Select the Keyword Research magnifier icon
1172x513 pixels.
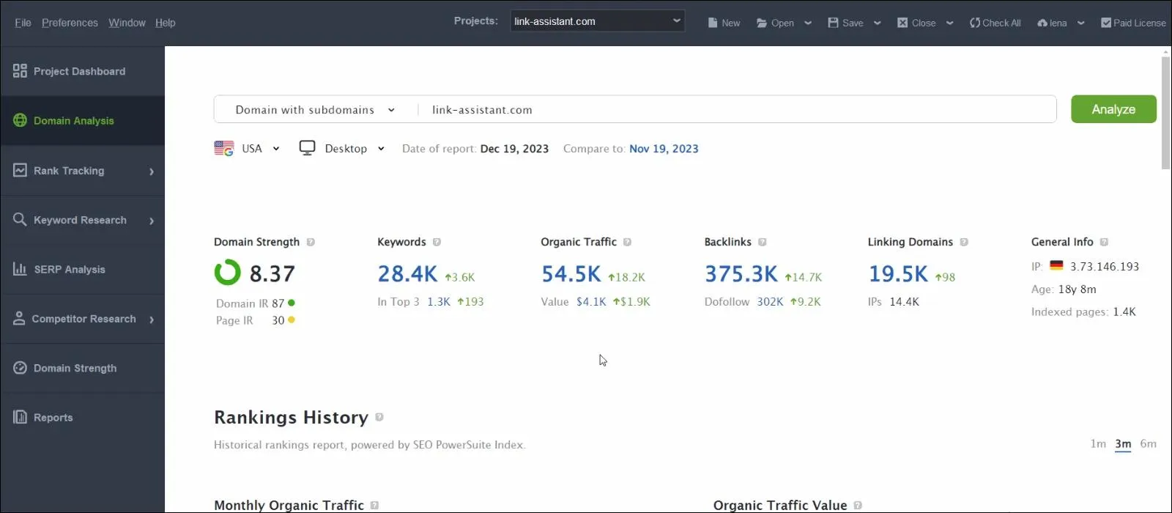coord(20,219)
